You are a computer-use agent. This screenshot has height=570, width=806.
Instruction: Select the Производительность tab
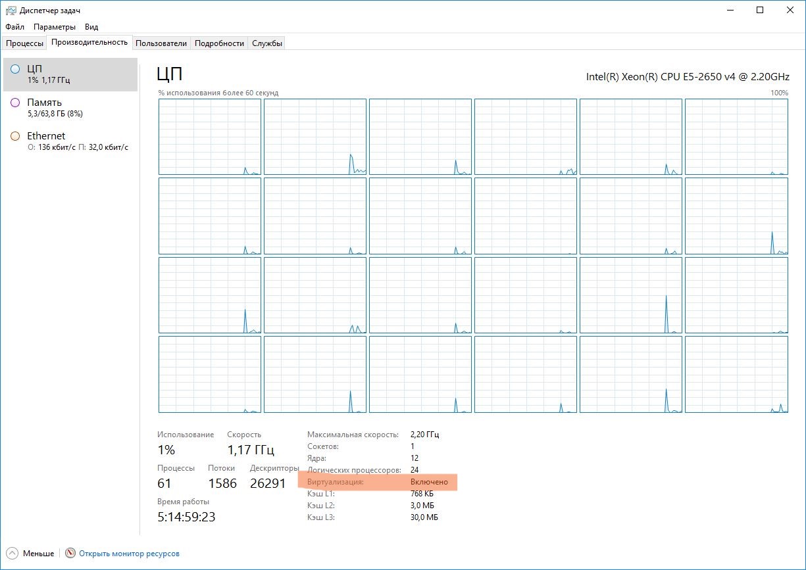(89, 43)
